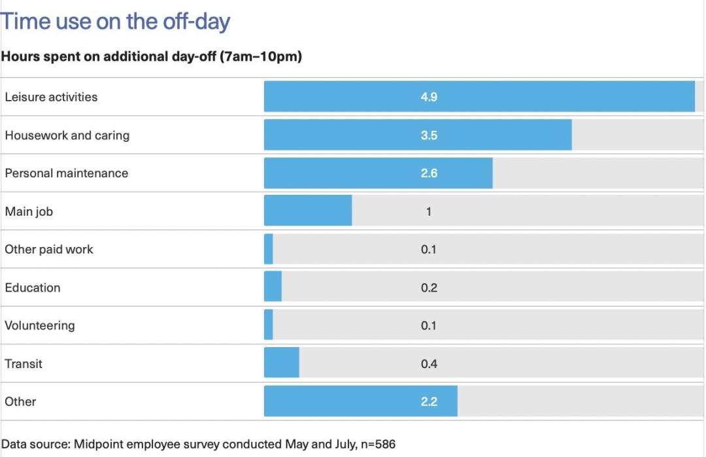Click the "Leisure activities" row label
This screenshot has width=706, height=457.
coord(52,97)
